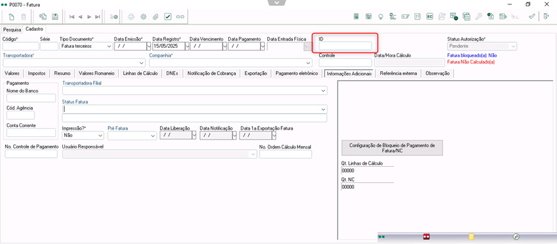Image resolution: width=557 pixels, height=244 pixels.
Task: Click into the Cód. Agência field
Action: pos(21,115)
